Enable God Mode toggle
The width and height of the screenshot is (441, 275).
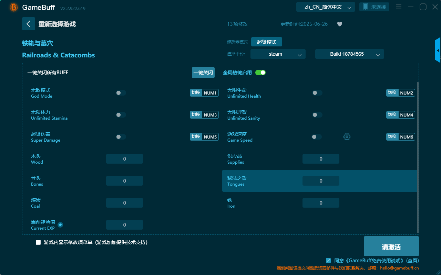(121, 92)
